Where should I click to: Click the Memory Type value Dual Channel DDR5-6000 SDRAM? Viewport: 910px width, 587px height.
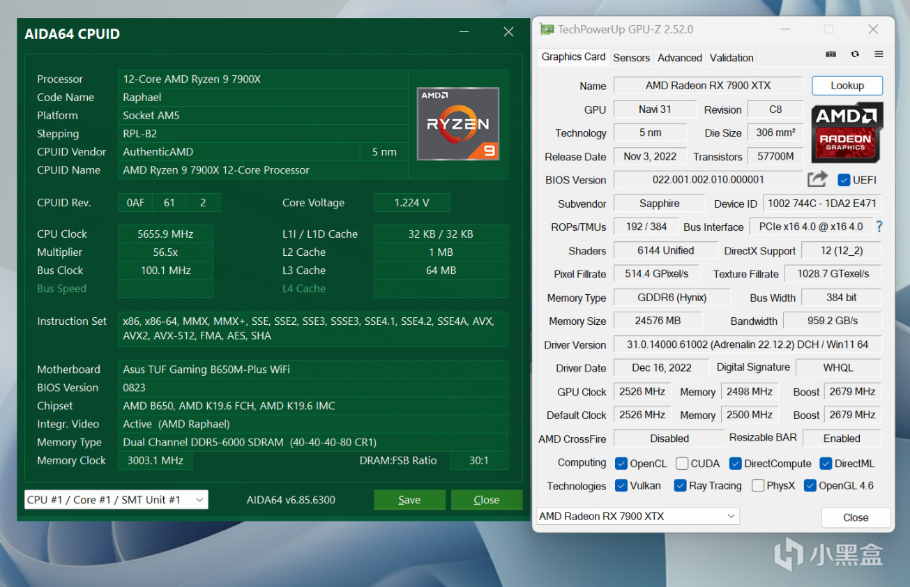tap(313, 443)
